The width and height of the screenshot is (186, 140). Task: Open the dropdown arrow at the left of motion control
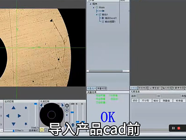(x=1, y=130)
